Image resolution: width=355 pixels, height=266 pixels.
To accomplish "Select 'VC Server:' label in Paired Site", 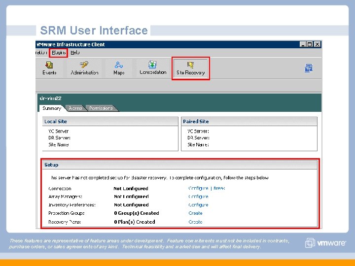I will (x=198, y=131).
